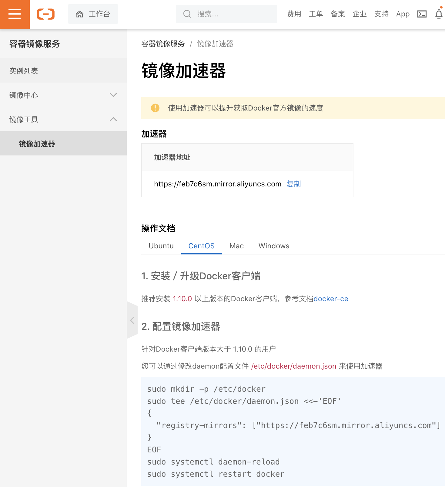
Task: Click 'sudo systemctl restart docker' line
Action: click(x=216, y=474)
